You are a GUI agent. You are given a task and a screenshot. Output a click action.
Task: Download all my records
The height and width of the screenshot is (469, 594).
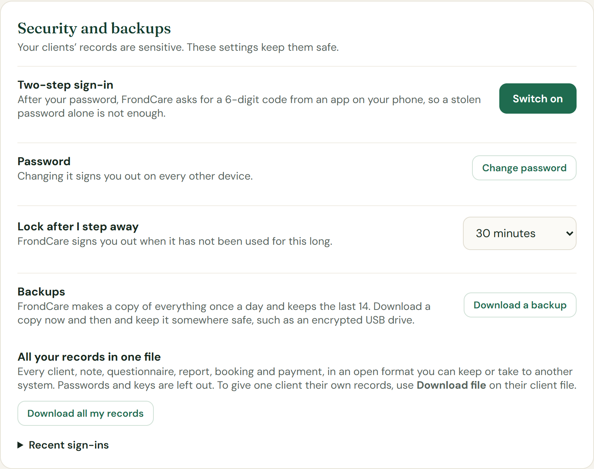pyautogui.click(x=86, y=413)
